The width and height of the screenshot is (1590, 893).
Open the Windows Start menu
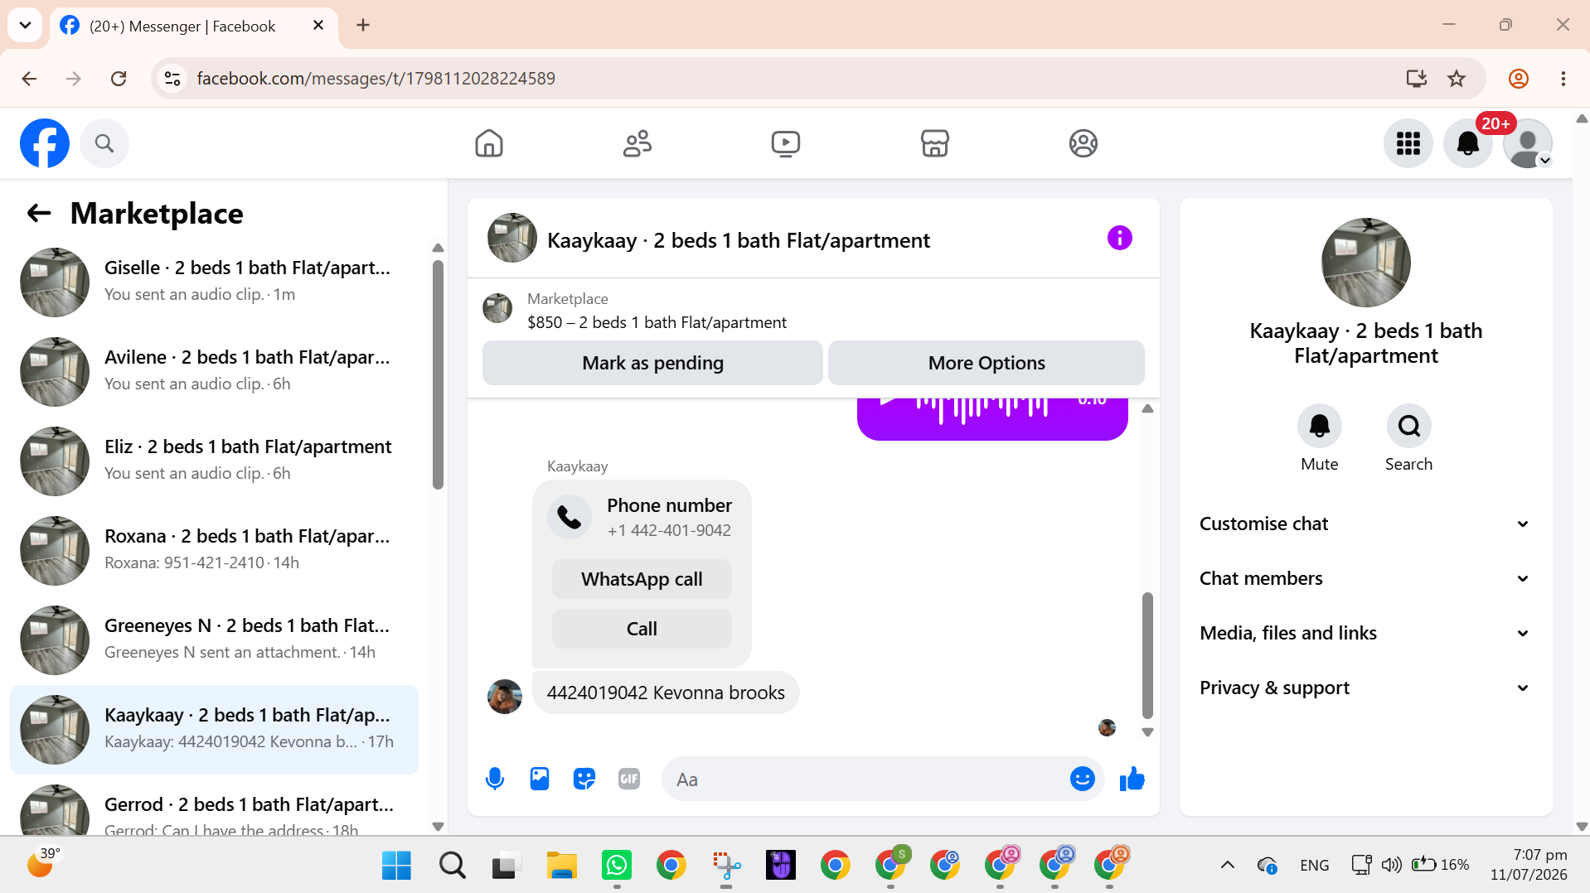click(396, 866)
